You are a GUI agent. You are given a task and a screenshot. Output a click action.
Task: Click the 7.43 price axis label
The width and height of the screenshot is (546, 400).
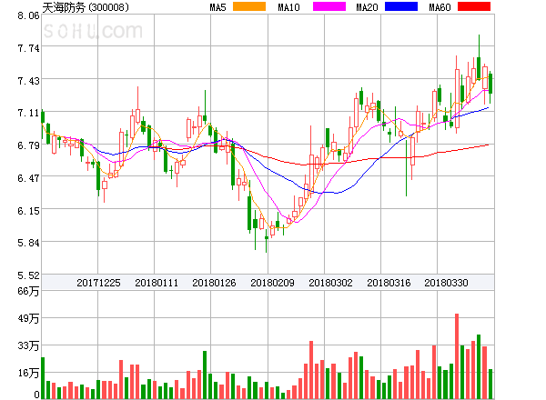pos(28,81)
